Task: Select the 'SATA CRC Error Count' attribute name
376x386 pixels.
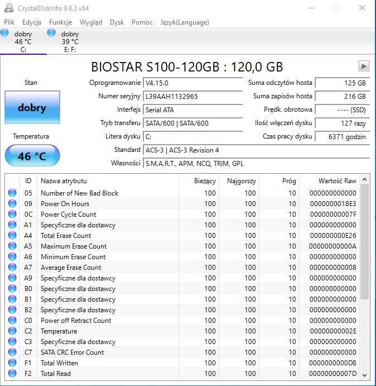Action: coord(73,352)
